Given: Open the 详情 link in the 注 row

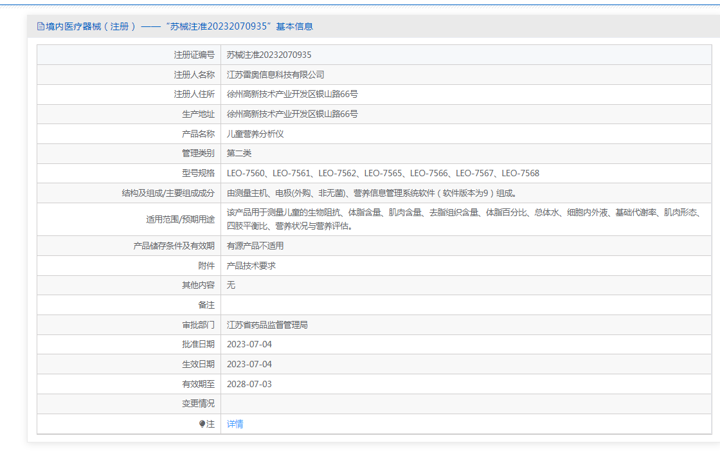Looking at the screenshot, I should tap(235, 424).
